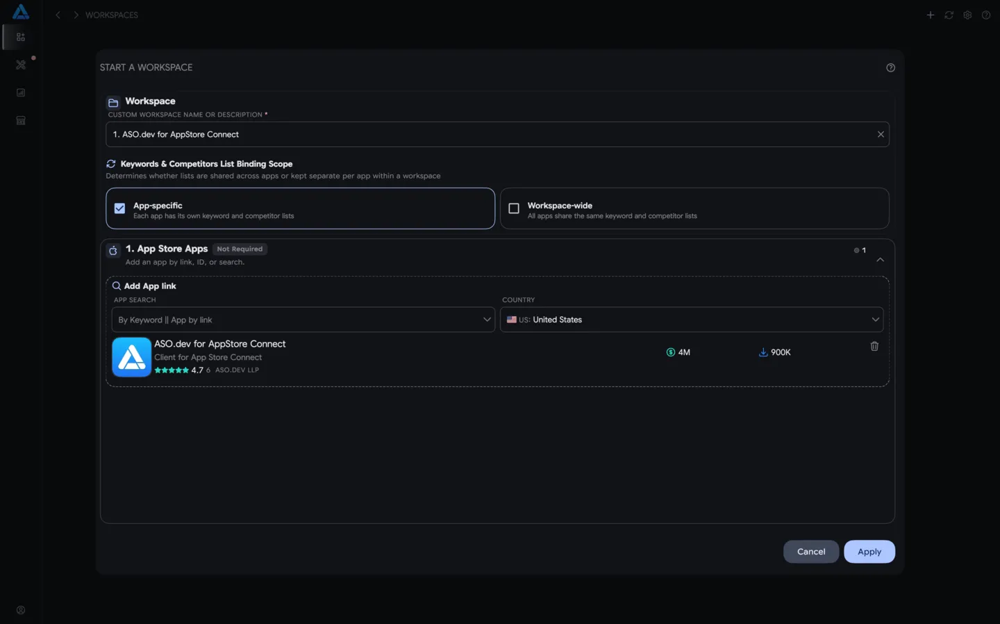Collapse the App Store Apps section chevron
Viewport: 1000px width, 624px height.
(880, 260)
